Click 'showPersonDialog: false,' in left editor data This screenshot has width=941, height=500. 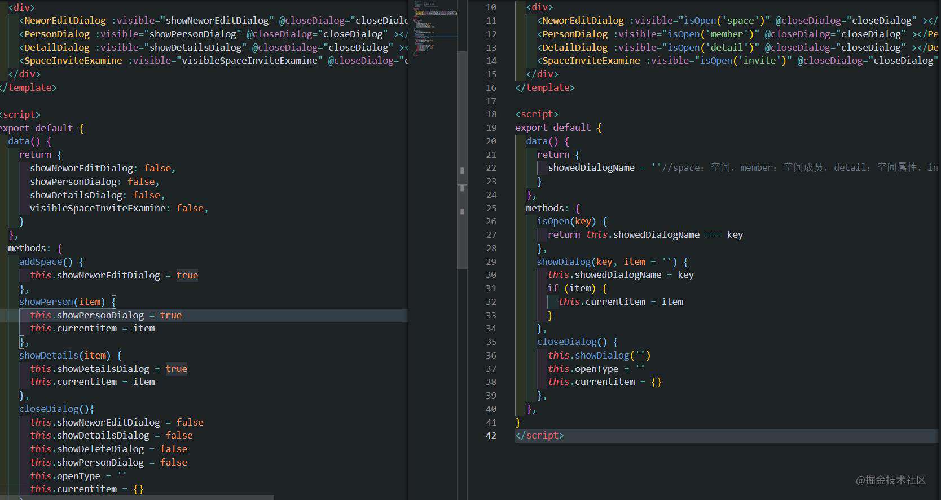click(95, 182)
